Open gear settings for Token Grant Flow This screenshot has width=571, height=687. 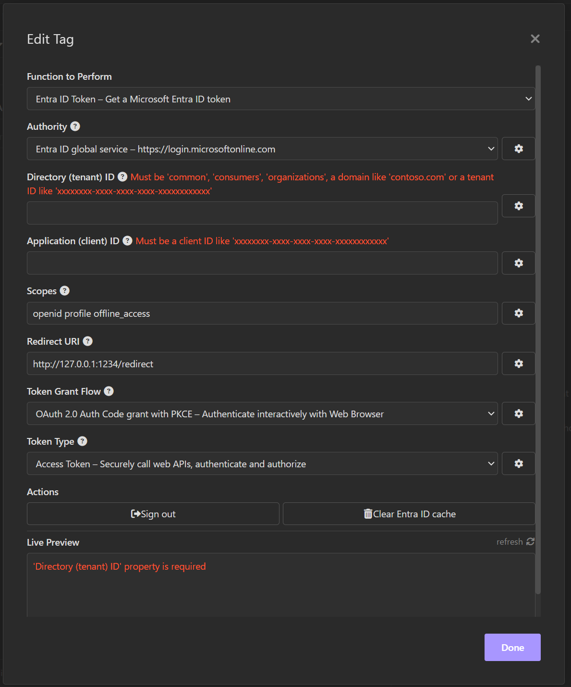click(x=518, y=413)
